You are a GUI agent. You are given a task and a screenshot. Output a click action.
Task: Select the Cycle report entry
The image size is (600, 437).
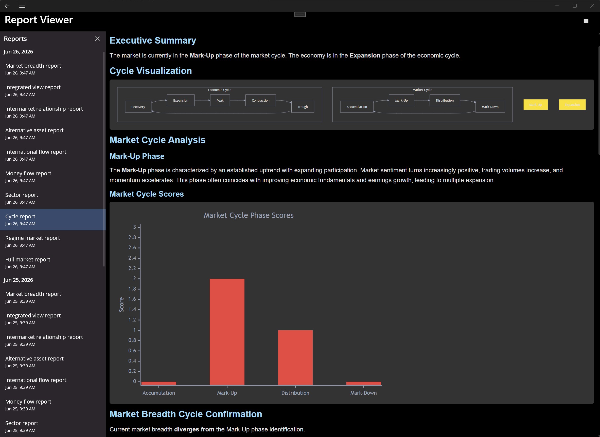click(x=53, y=220)
